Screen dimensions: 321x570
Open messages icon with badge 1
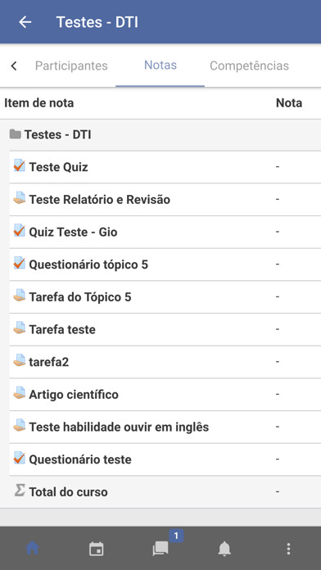[160, 548]
